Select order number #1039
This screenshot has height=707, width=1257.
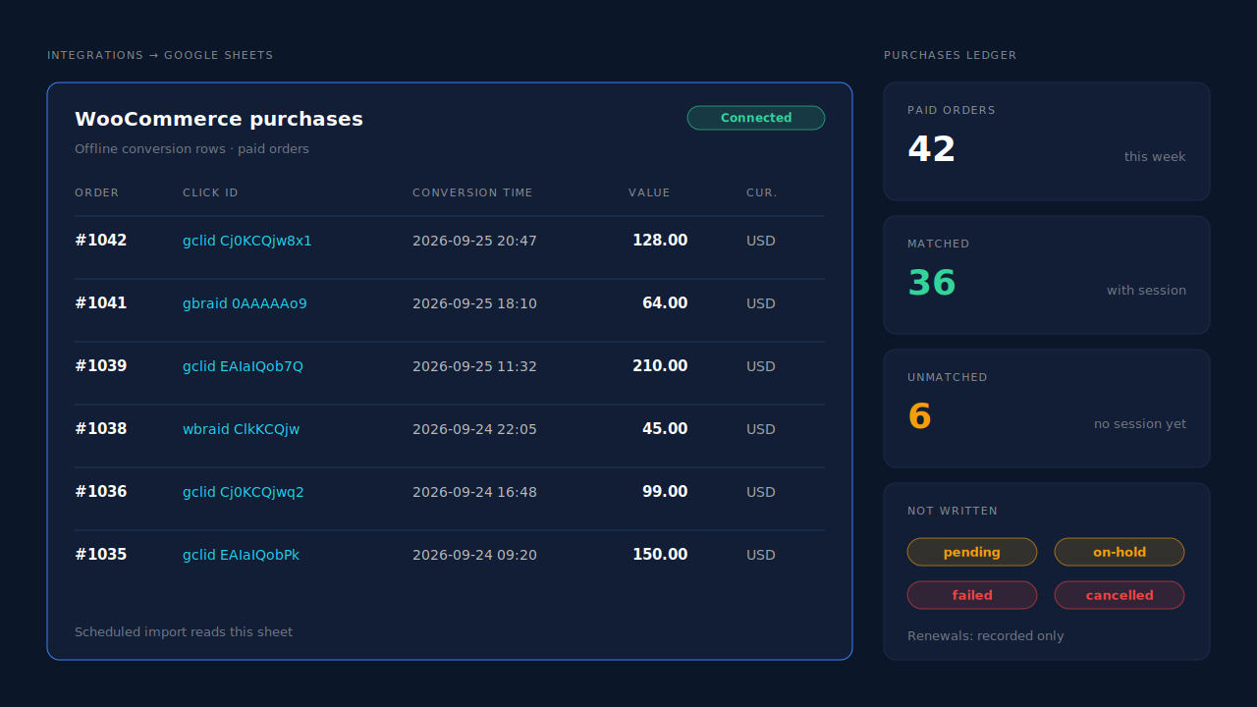coord(101,366)
